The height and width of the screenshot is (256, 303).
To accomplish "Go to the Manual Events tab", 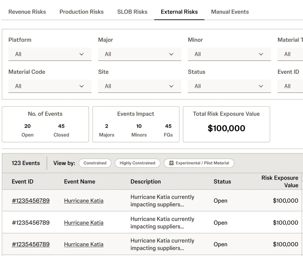I will pos(230,12).
